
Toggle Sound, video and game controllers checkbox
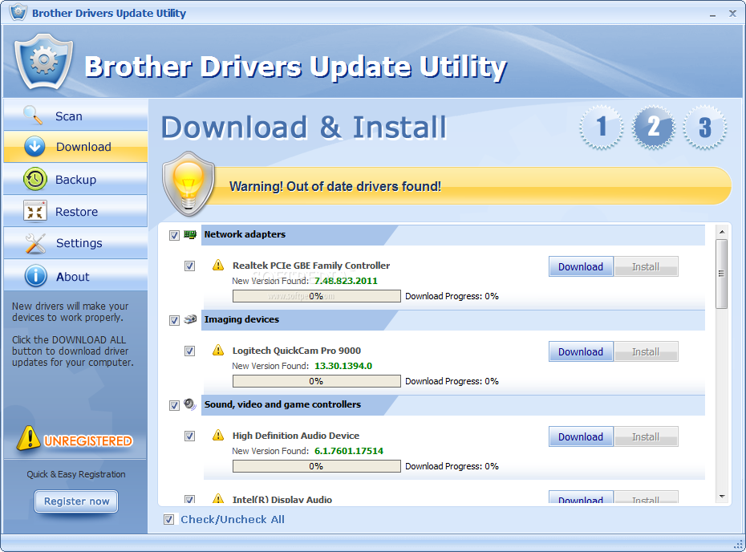point(174,405)
